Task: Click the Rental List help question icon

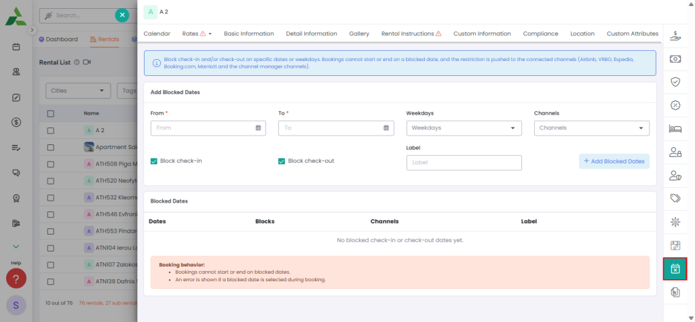Action: pos(77,62)
